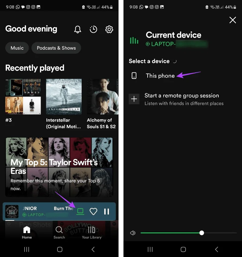Select This phone as playback device

click(x=160, y=76)
